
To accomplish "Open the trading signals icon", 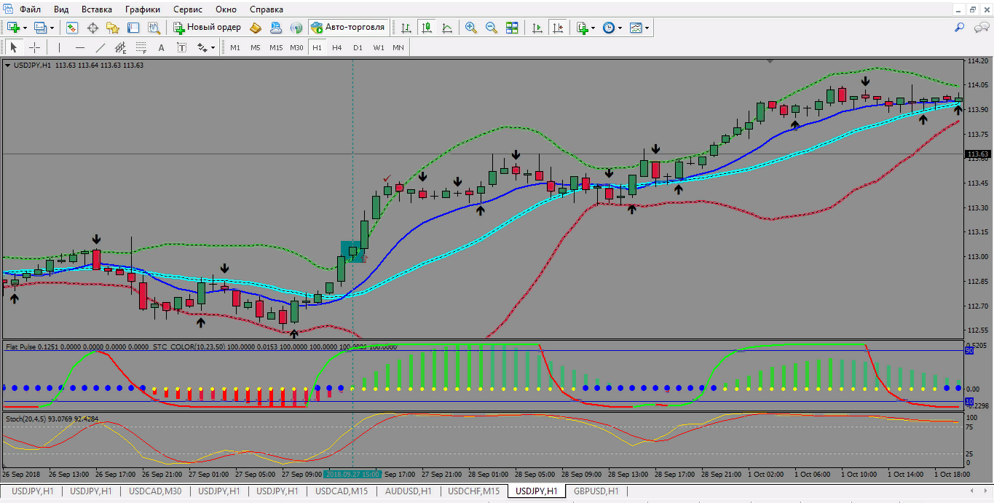I will [x=296, y=28].
